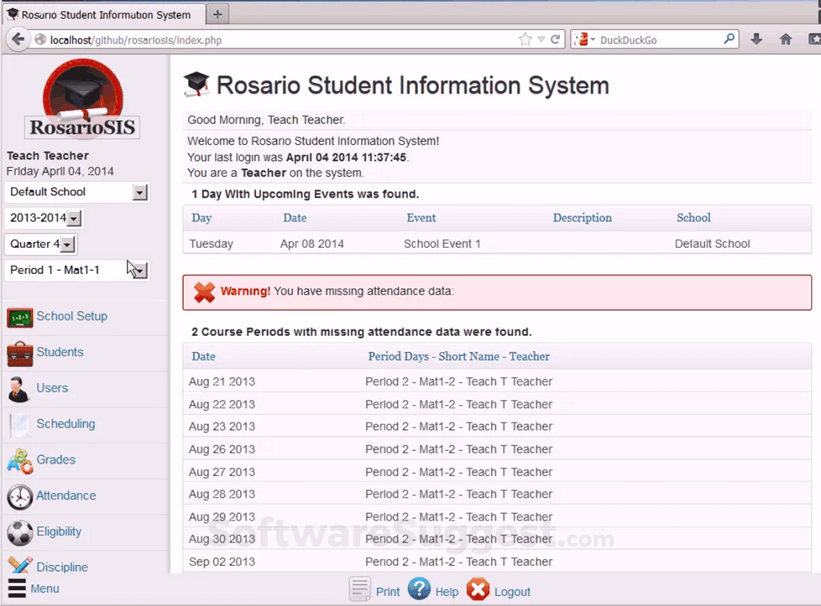Screen dimensions: 821x606
Task: Open the Scheduling menu item
Action: coord(66,424)
